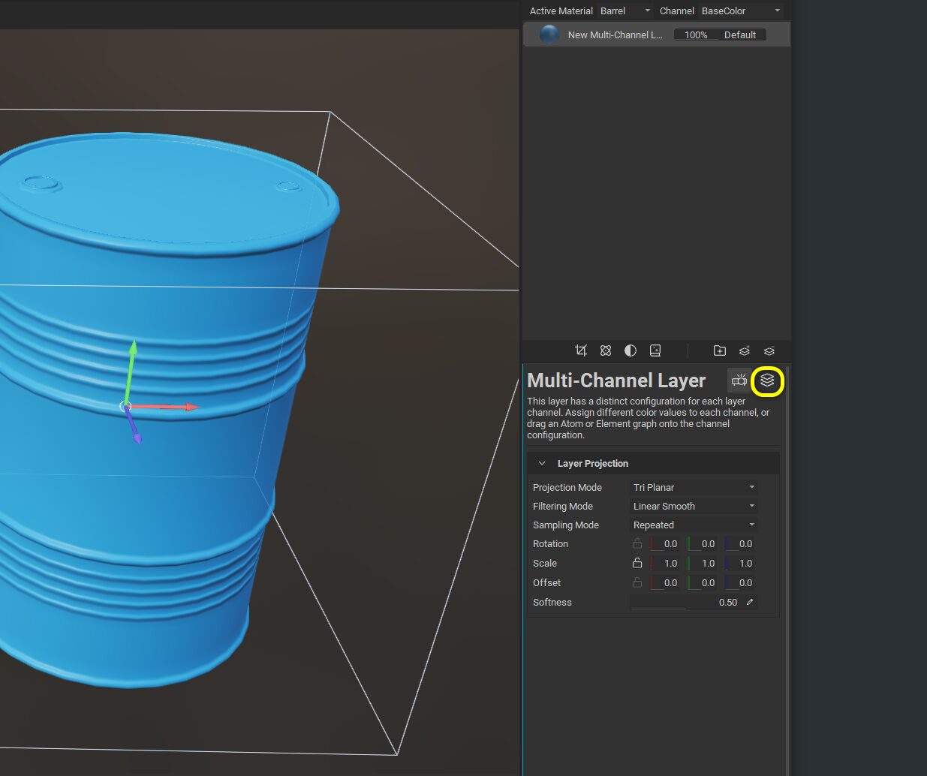Click the blue Offset Z field
This screenshot has width=927, height=776.
coord(740,582)
